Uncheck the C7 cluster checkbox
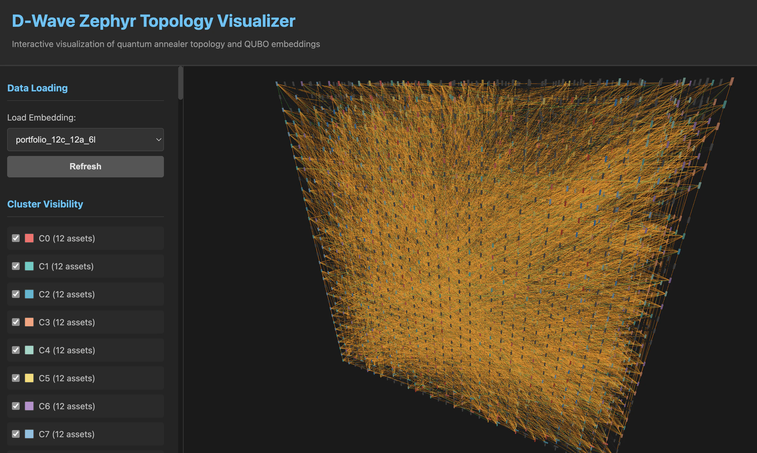The image size is (757, 453). coord(16,434)
